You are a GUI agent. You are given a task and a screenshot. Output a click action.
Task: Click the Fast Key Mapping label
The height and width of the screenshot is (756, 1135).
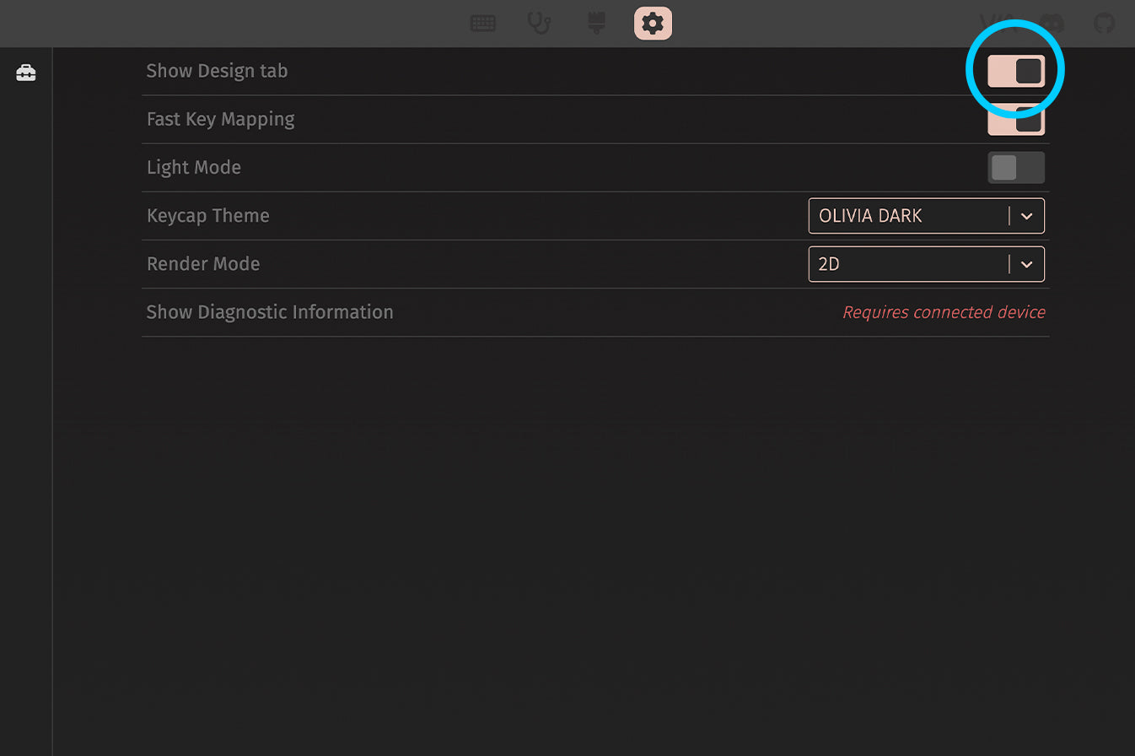pyautogui.click(x=221, y=120)
